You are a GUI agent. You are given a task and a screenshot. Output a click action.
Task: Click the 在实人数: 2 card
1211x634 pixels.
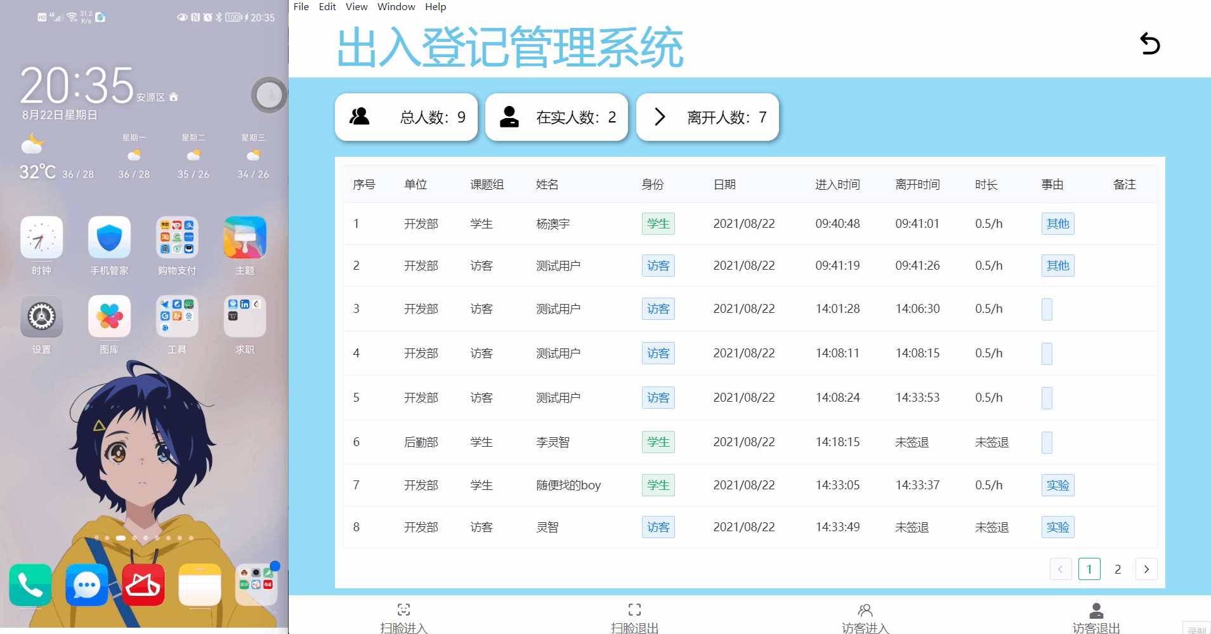pos(556,117)
